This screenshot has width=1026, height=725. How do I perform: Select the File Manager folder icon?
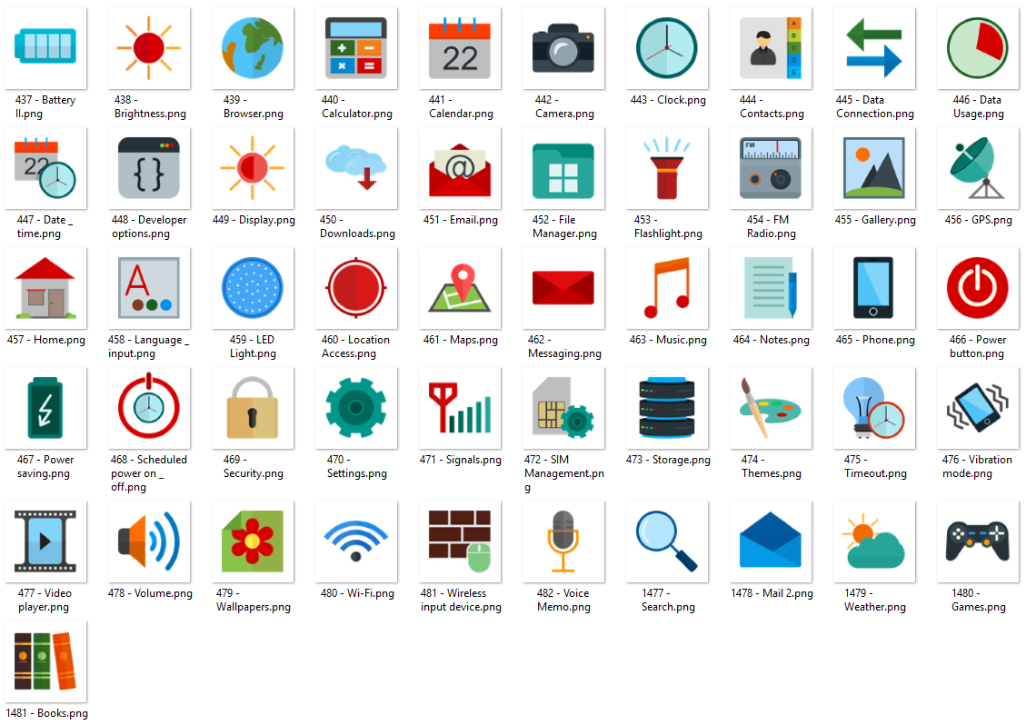point(563,170)
